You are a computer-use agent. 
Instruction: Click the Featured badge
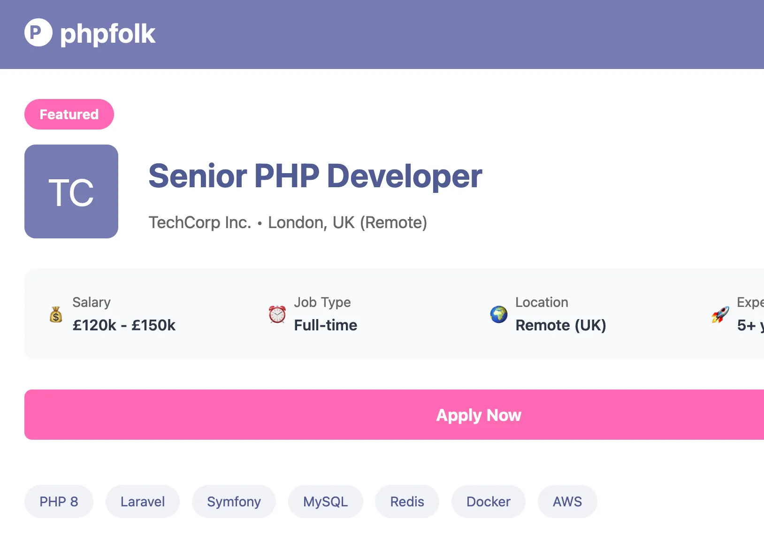point(69,115)
